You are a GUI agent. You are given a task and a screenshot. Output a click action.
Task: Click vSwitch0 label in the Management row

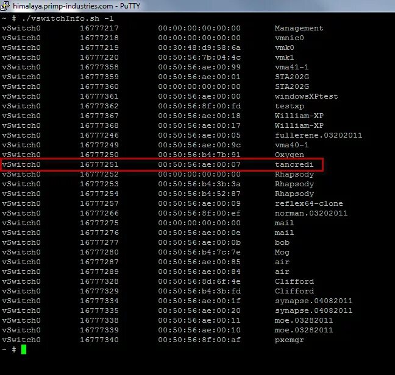[21, 28]
